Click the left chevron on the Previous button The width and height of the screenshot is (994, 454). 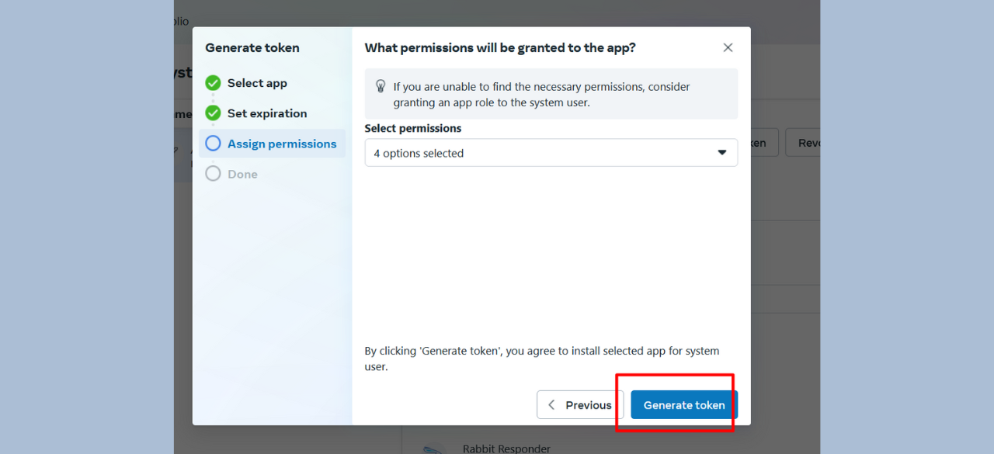click(551, 405)
